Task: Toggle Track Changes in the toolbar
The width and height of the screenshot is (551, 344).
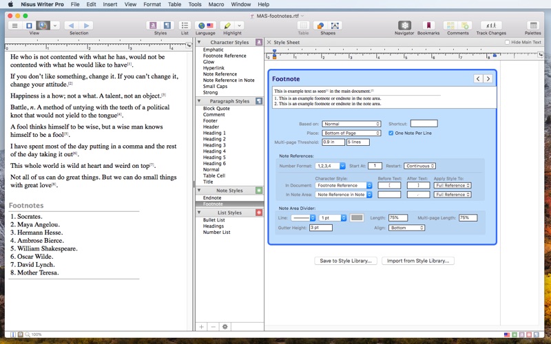Action: pos(491,26)
